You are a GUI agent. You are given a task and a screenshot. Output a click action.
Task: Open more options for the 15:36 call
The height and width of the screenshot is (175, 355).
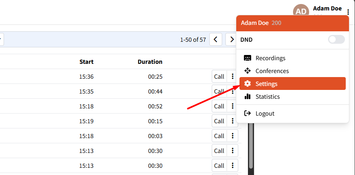point(232,77)
